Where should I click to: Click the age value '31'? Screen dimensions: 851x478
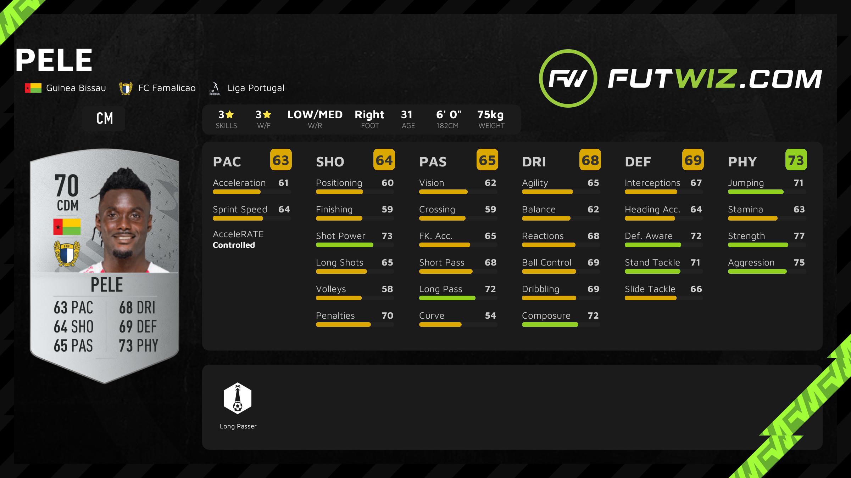coord(407,115)
